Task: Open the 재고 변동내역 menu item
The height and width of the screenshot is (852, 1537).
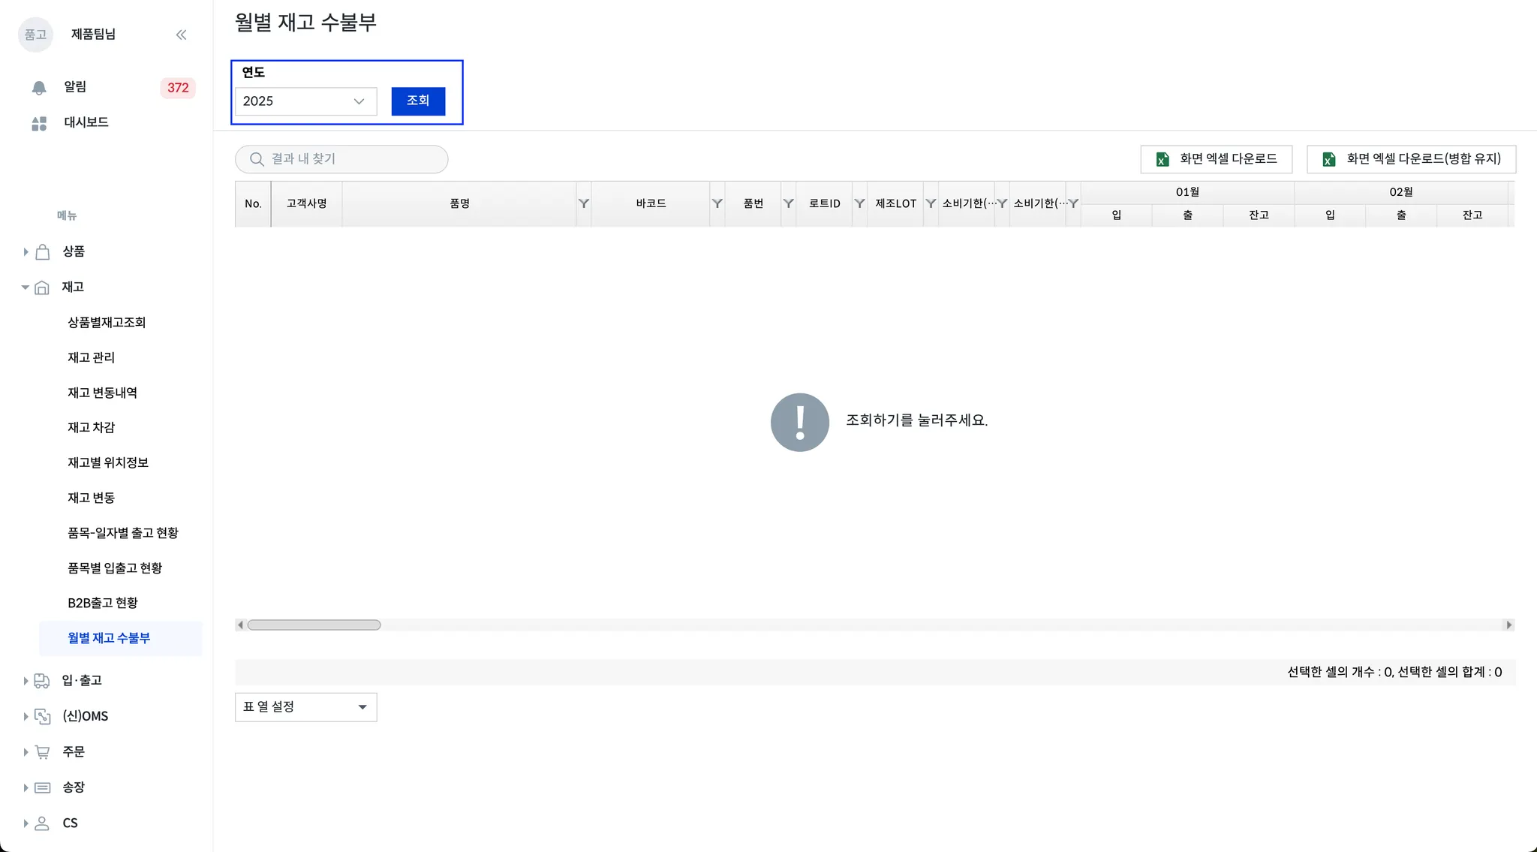Action: [102, 393]
